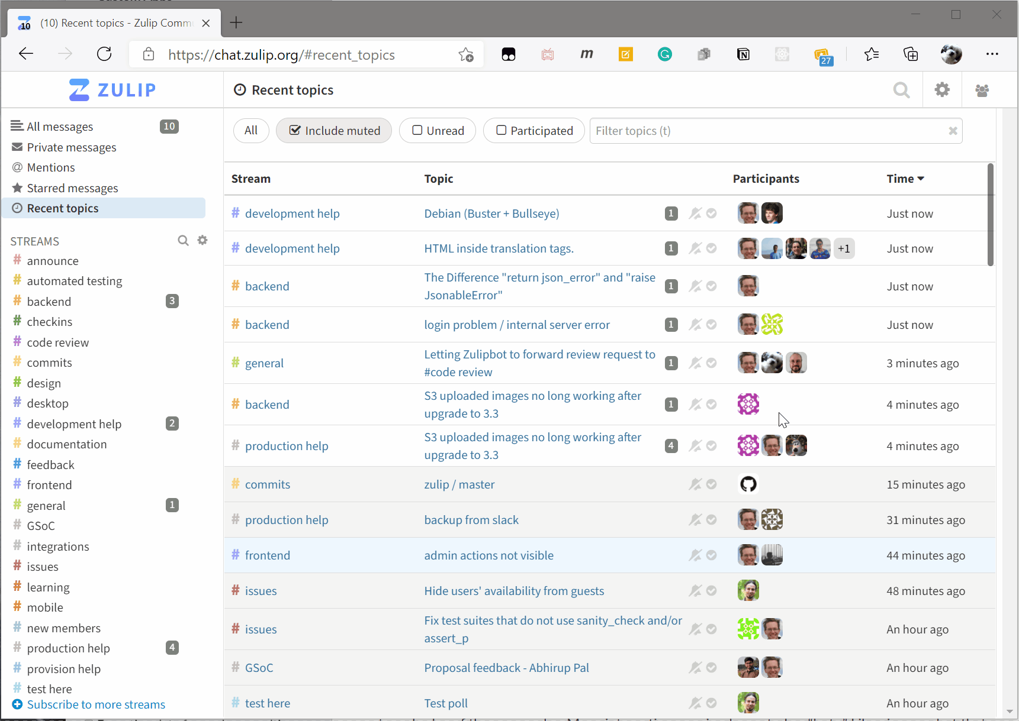Open the admin actions not visible topic
Viewport: 1019px width, 721px height.
[x=488, y=555]
